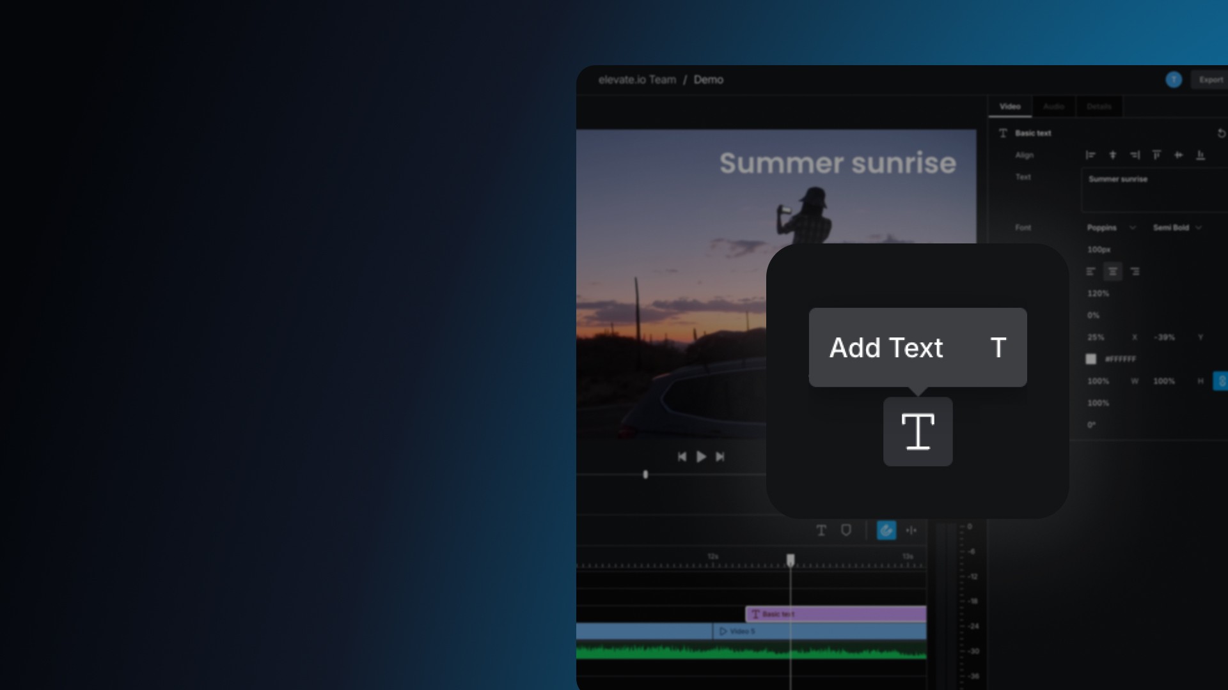The width and height of the screenshot is (1228, 690).
Task: Click the white #FFFFFF color swatch
Action: (x=1091, y=360)
